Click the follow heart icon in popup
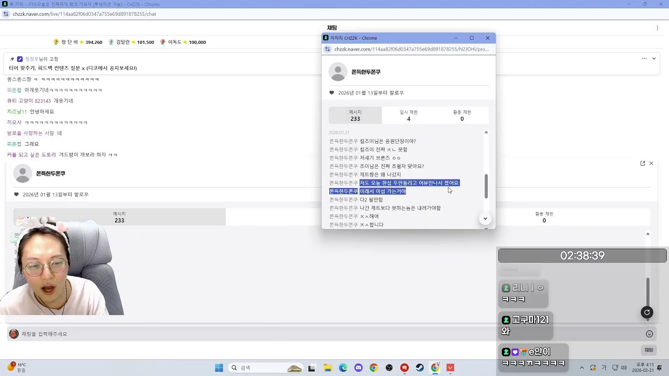The width and height of the screenshot is (669, 376). 331,93
